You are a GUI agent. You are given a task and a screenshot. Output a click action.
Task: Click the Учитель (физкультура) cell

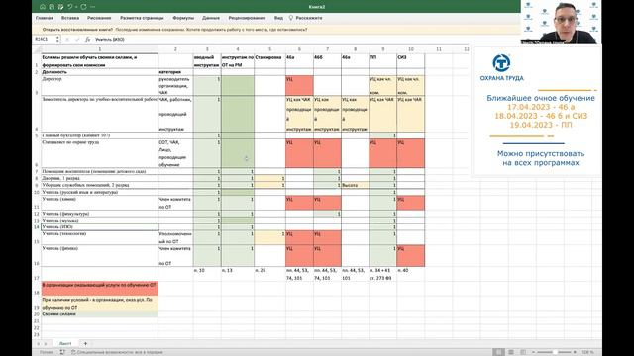(99, 214)
